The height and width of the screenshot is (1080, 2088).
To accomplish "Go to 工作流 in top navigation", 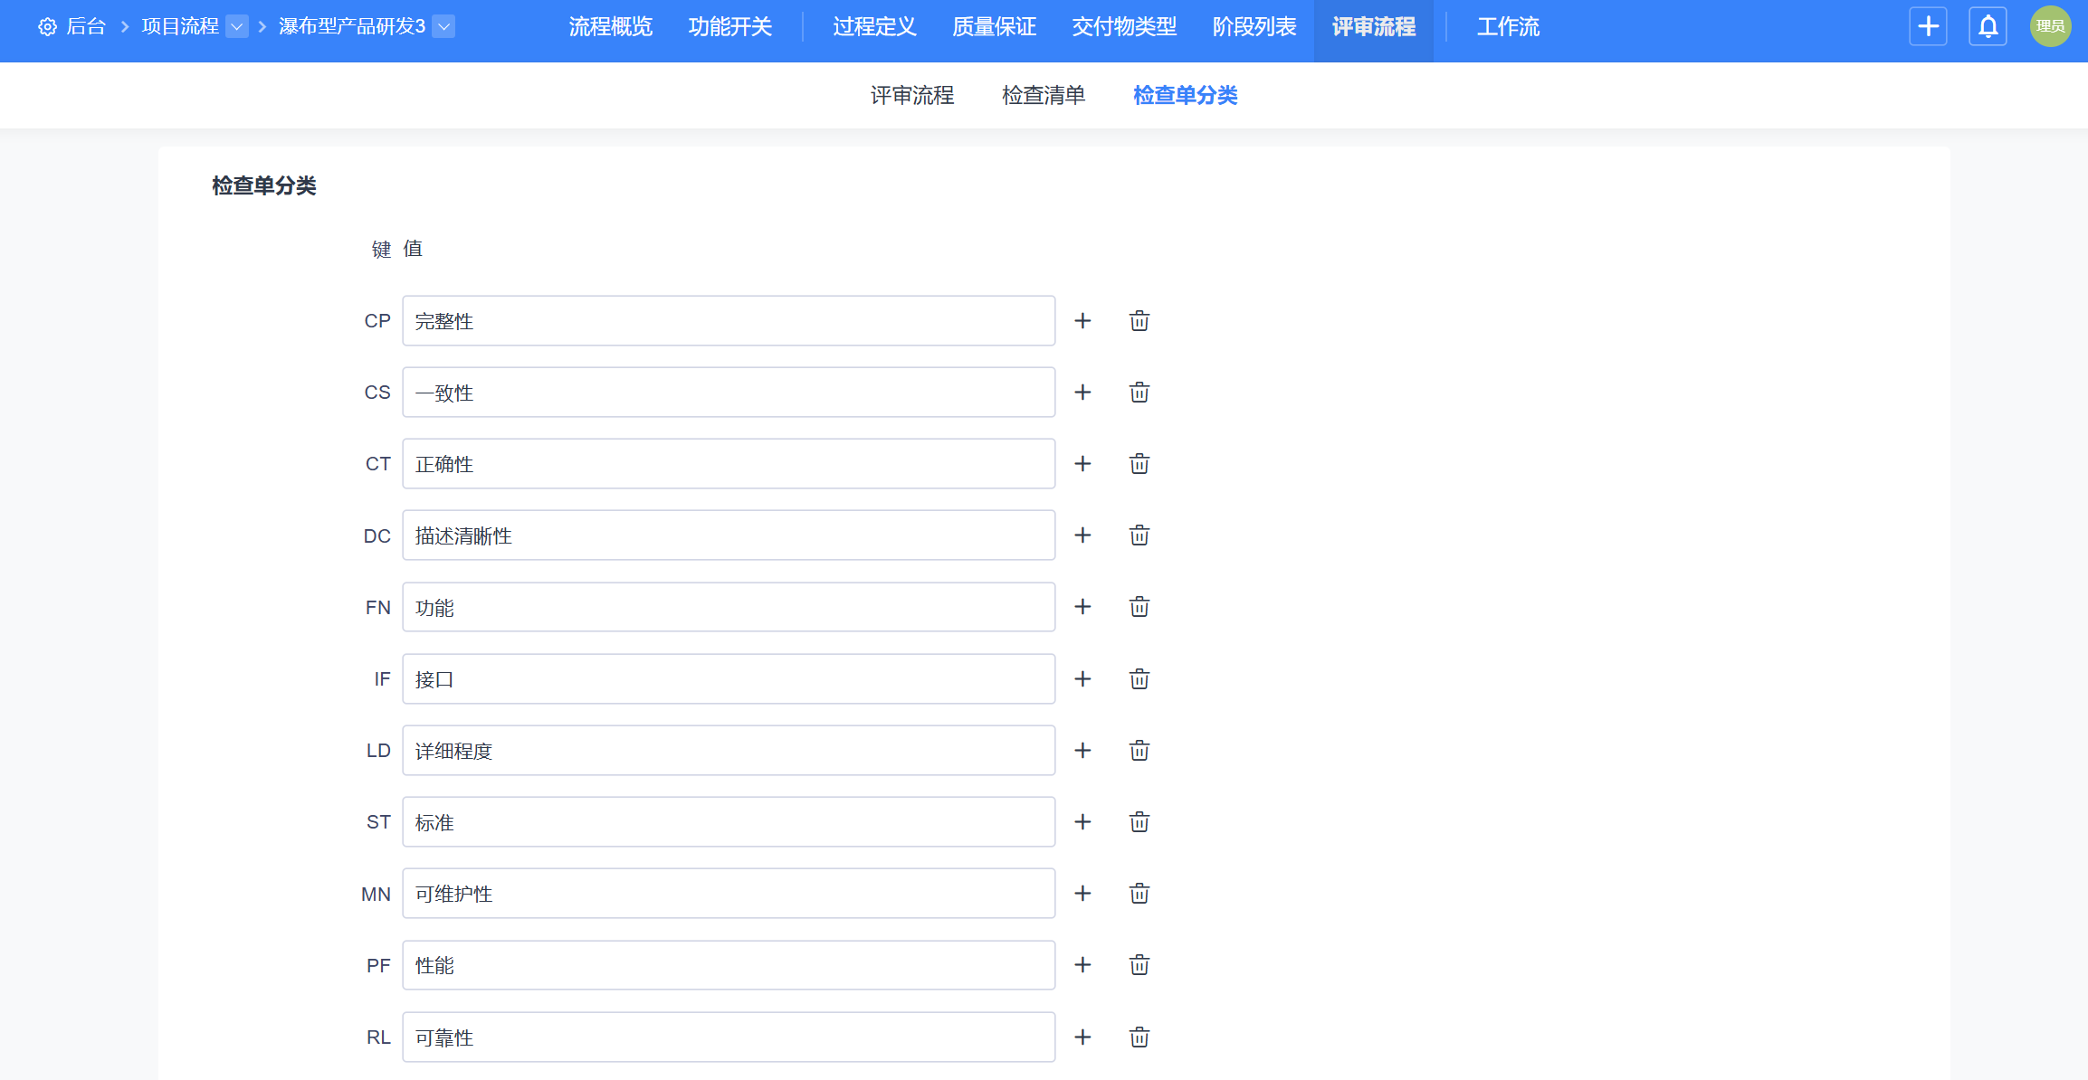I will 1507,27.
